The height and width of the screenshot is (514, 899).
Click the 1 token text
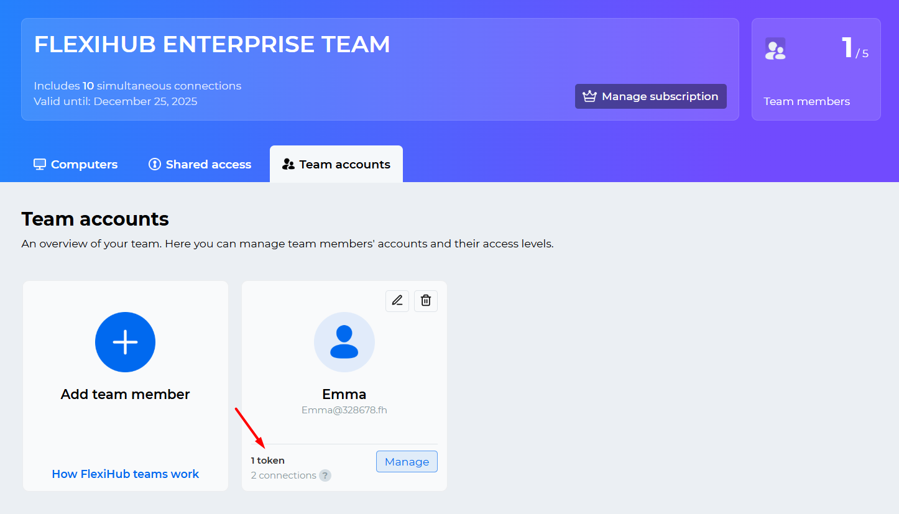(x=268, y=461)
